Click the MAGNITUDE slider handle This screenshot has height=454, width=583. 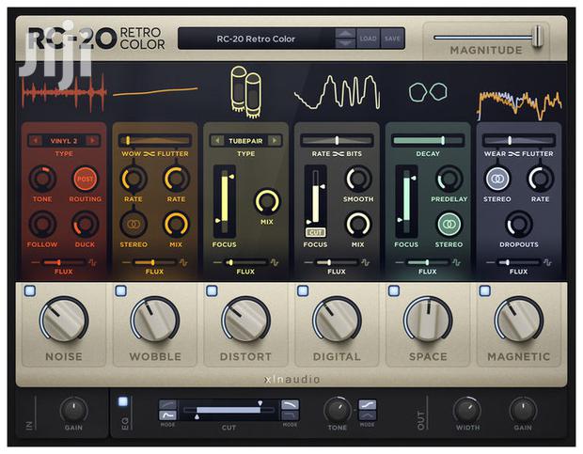(537, 37)
